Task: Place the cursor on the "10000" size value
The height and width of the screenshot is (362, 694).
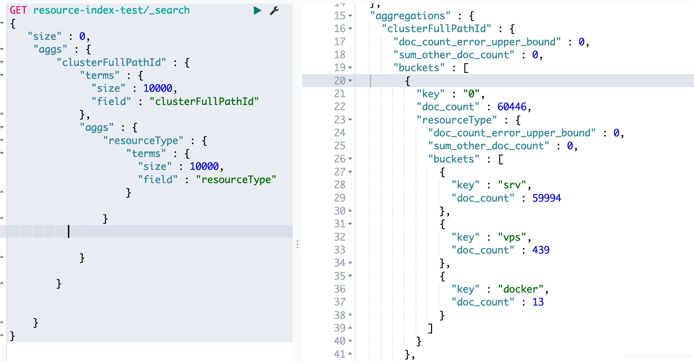Action: (158, 88)
